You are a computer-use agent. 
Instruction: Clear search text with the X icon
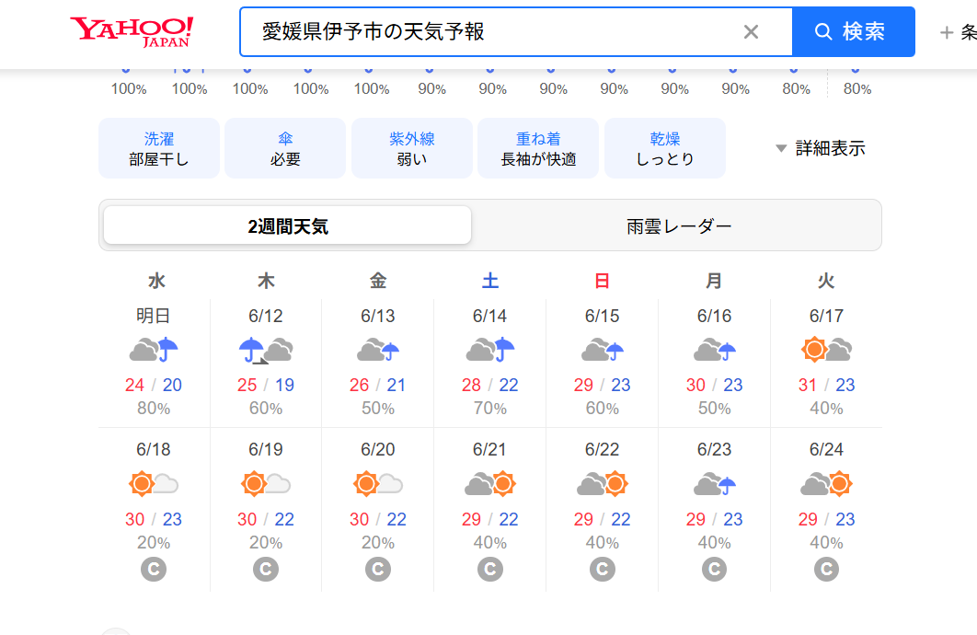point(751,32)
